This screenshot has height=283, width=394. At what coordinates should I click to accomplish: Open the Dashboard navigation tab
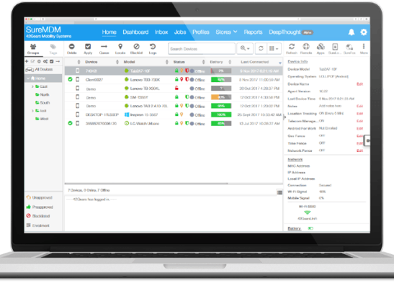click(x=135, y=32)
